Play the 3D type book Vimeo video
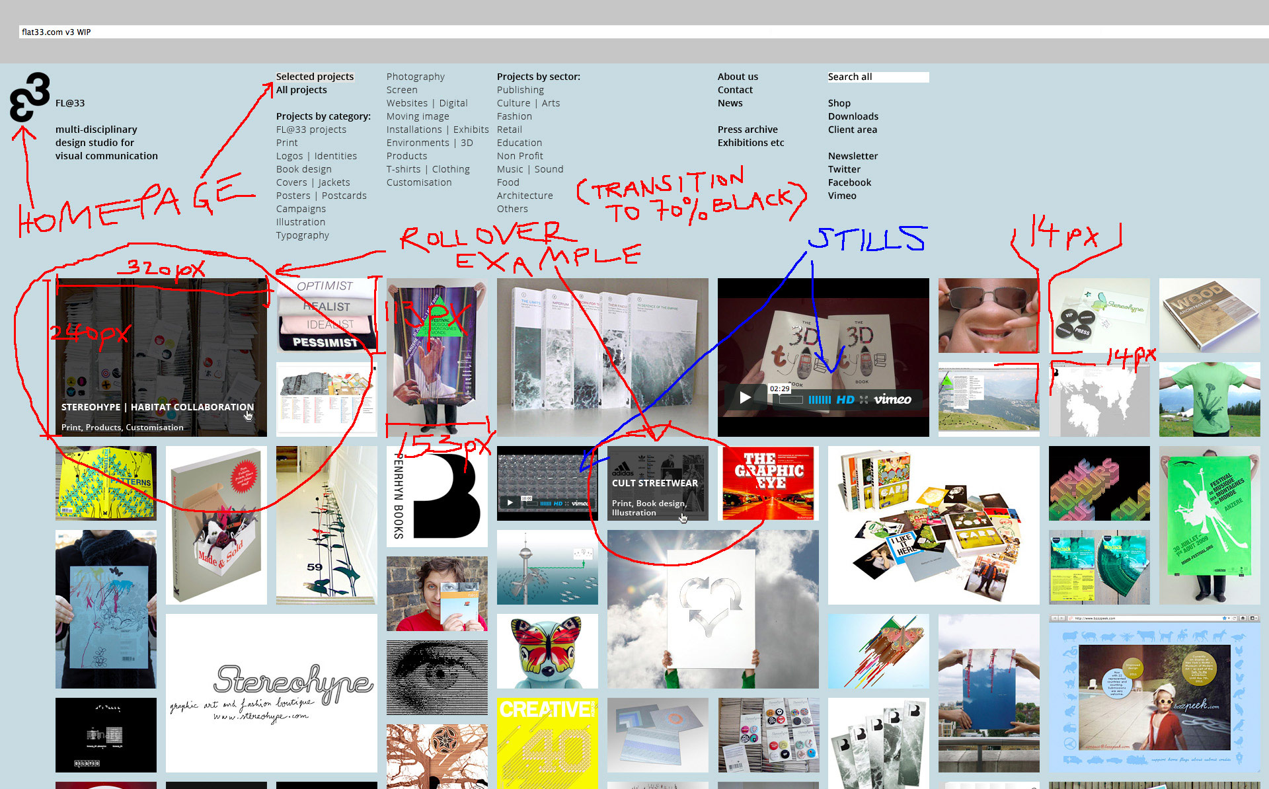The height and width of the screenshot is (789, 1269). pyautogui.click(x=745, y=398)
